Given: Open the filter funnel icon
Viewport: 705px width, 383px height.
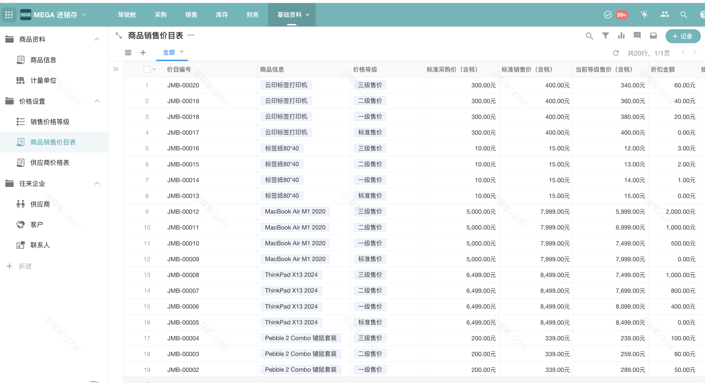Looking at the screenshot, I should (606, 36).
